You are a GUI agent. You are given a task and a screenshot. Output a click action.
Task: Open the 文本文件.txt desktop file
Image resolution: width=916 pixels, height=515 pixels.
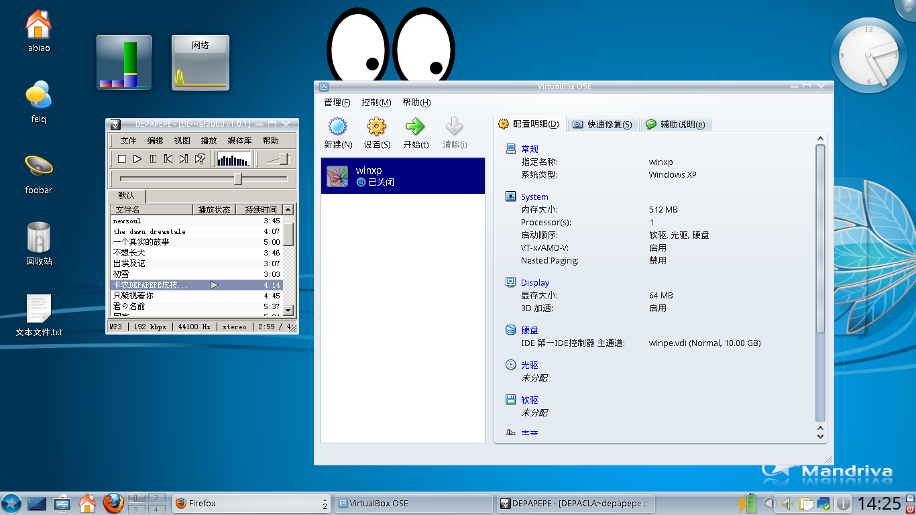tap(39, 315)
